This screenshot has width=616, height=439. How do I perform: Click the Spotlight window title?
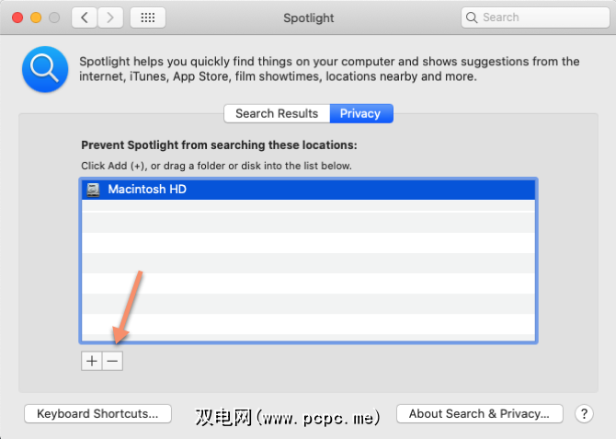309,17
